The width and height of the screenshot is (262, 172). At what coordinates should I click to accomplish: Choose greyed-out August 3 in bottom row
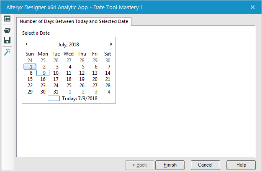click(x=96, y=92)
